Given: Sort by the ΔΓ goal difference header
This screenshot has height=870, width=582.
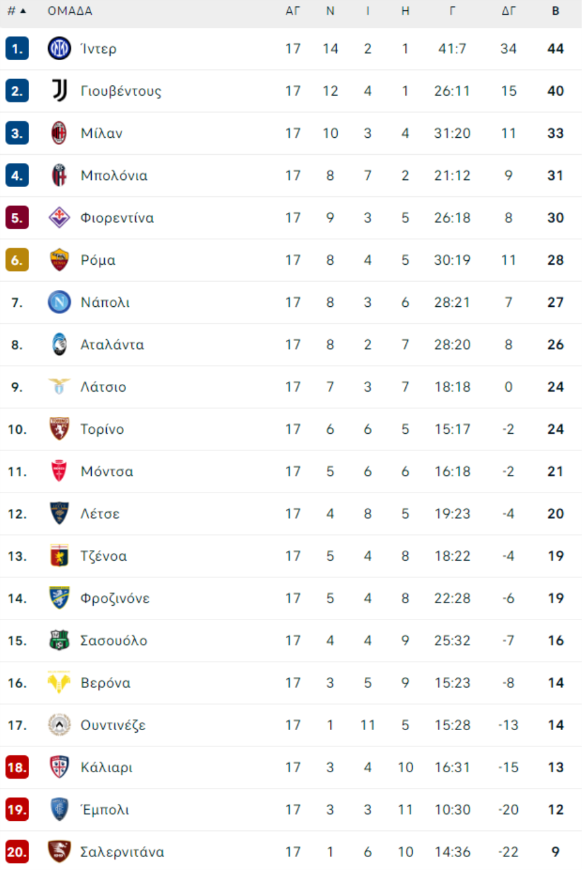Looking at the screenshot, I should click(509, 11).
